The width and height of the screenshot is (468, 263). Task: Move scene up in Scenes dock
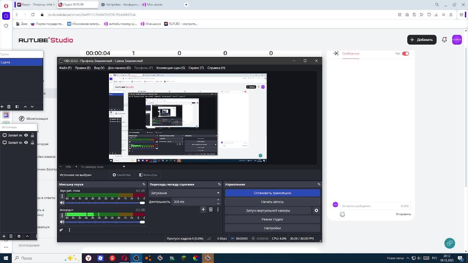pos(25,107)
